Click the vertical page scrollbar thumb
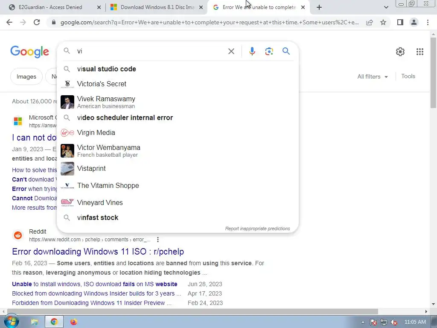Image resolution: width=437 pixels, height=328 pixels. pos(433,73)
